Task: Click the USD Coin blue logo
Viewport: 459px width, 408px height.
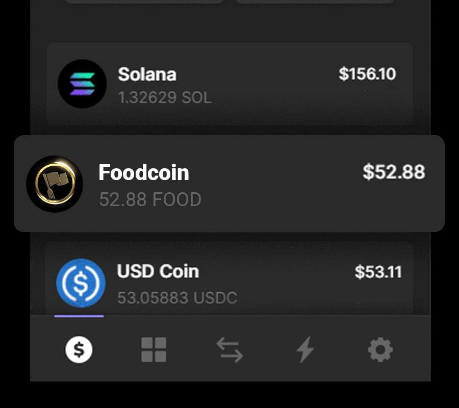Action: pos(81,283)
